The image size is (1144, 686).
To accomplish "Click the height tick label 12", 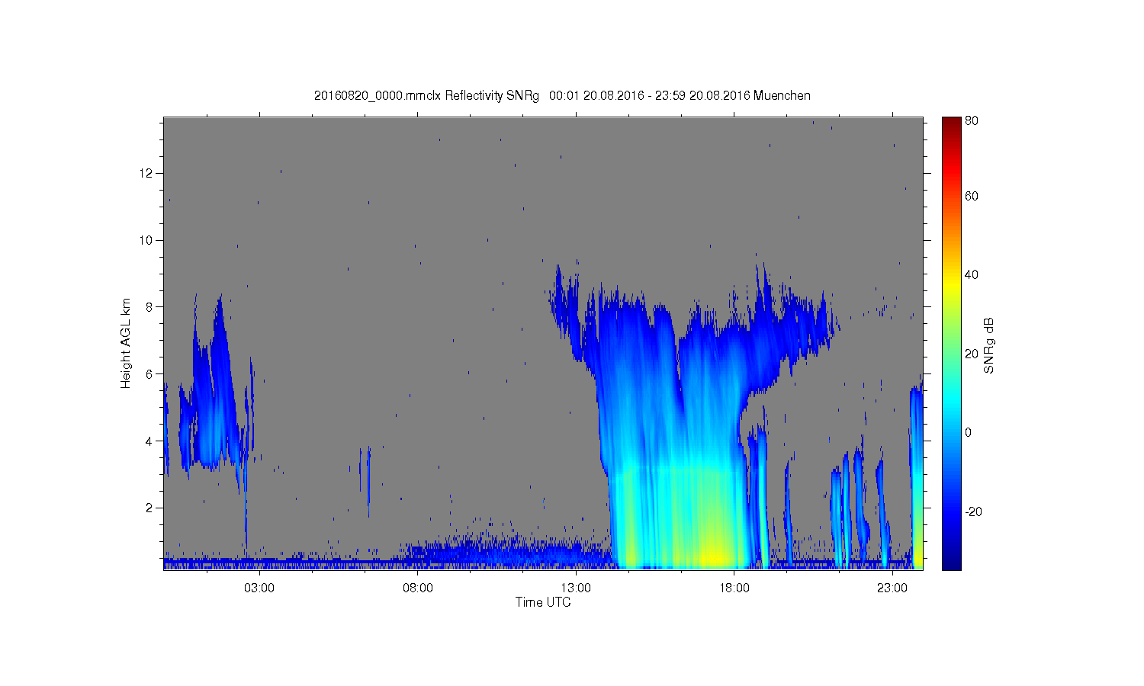I will point(146,173).
